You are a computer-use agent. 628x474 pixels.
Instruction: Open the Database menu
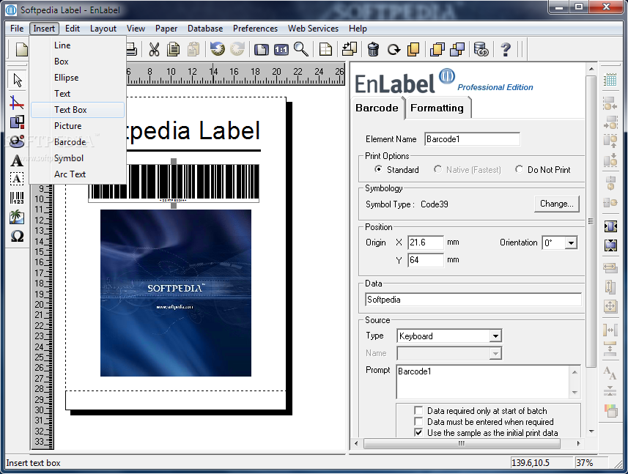tap(205, 29)
